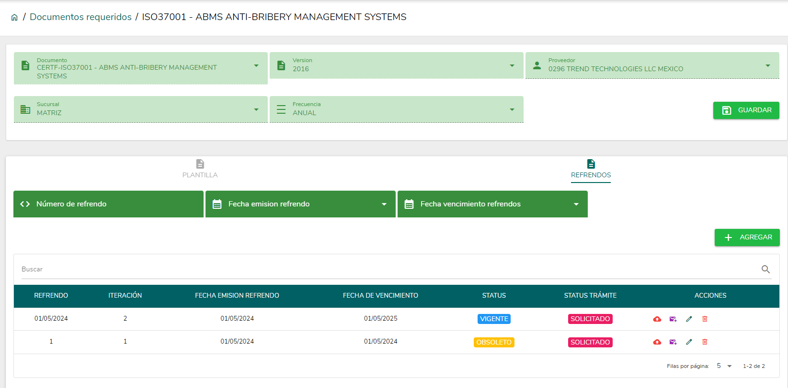Switch to the REFRENDOS tab

click(591, 169)
